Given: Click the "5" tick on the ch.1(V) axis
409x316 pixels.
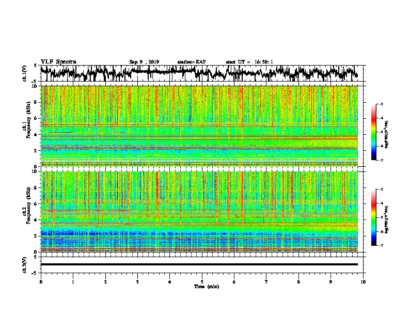Looking at the screenshot, I should [36, 66].
